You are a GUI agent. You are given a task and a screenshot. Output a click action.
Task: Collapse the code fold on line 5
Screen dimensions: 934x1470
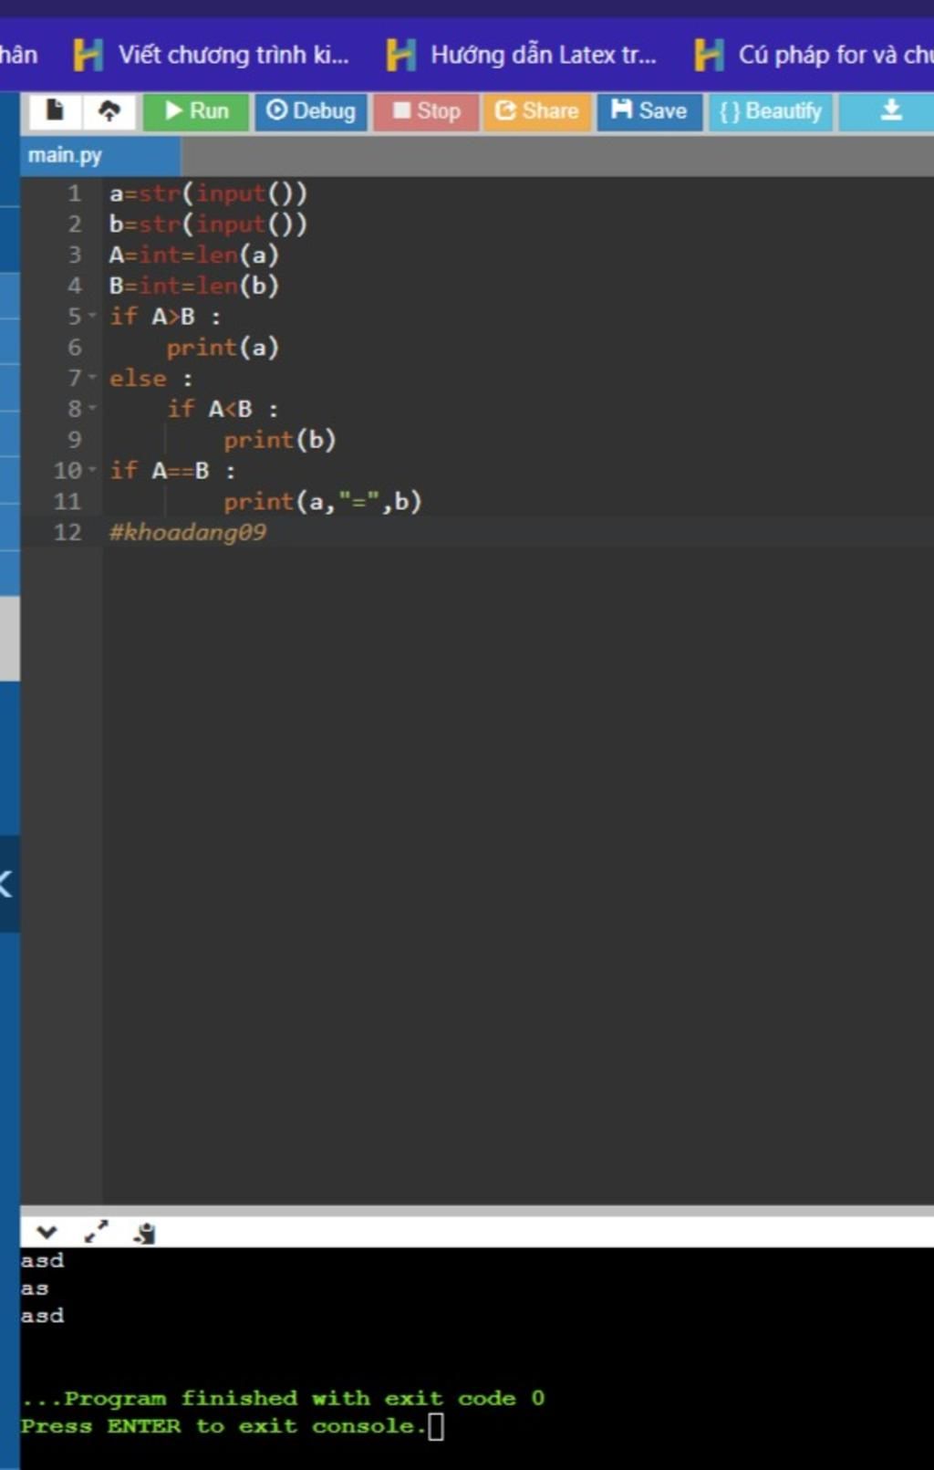pos(92,316)
